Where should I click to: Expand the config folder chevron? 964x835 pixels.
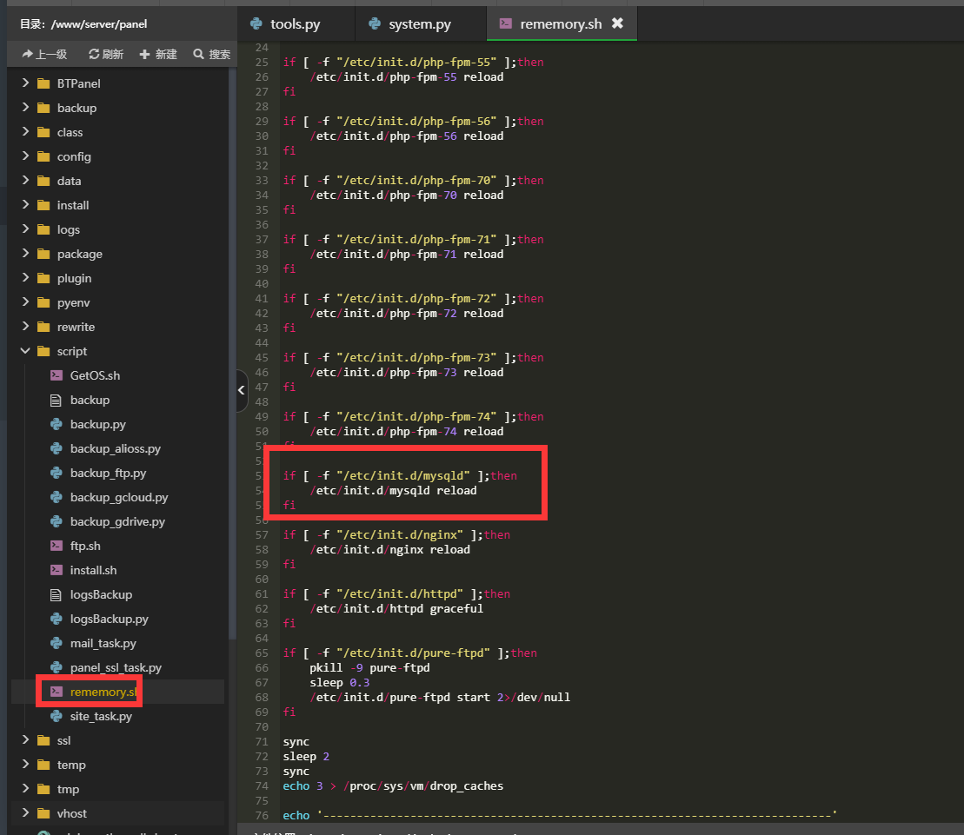pos(25,156)
